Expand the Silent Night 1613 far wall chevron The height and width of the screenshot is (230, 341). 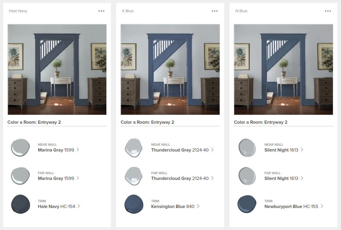click(302, 178)
